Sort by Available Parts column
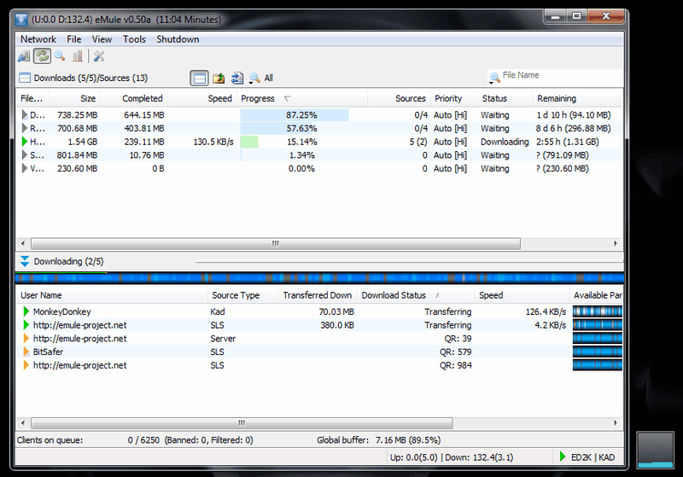Image resolution: width=683 pixels, height=477 pixels. pyautogui.click(x=596, y=295)
